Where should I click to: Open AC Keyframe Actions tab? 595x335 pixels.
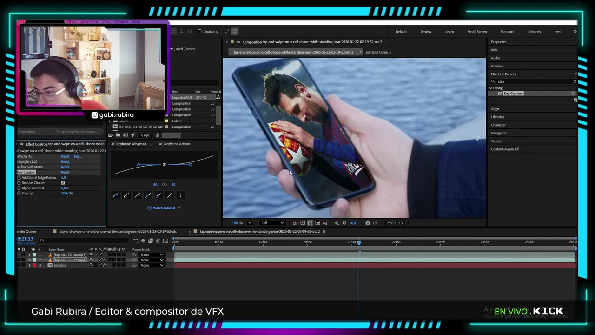(x=174, y=144)
